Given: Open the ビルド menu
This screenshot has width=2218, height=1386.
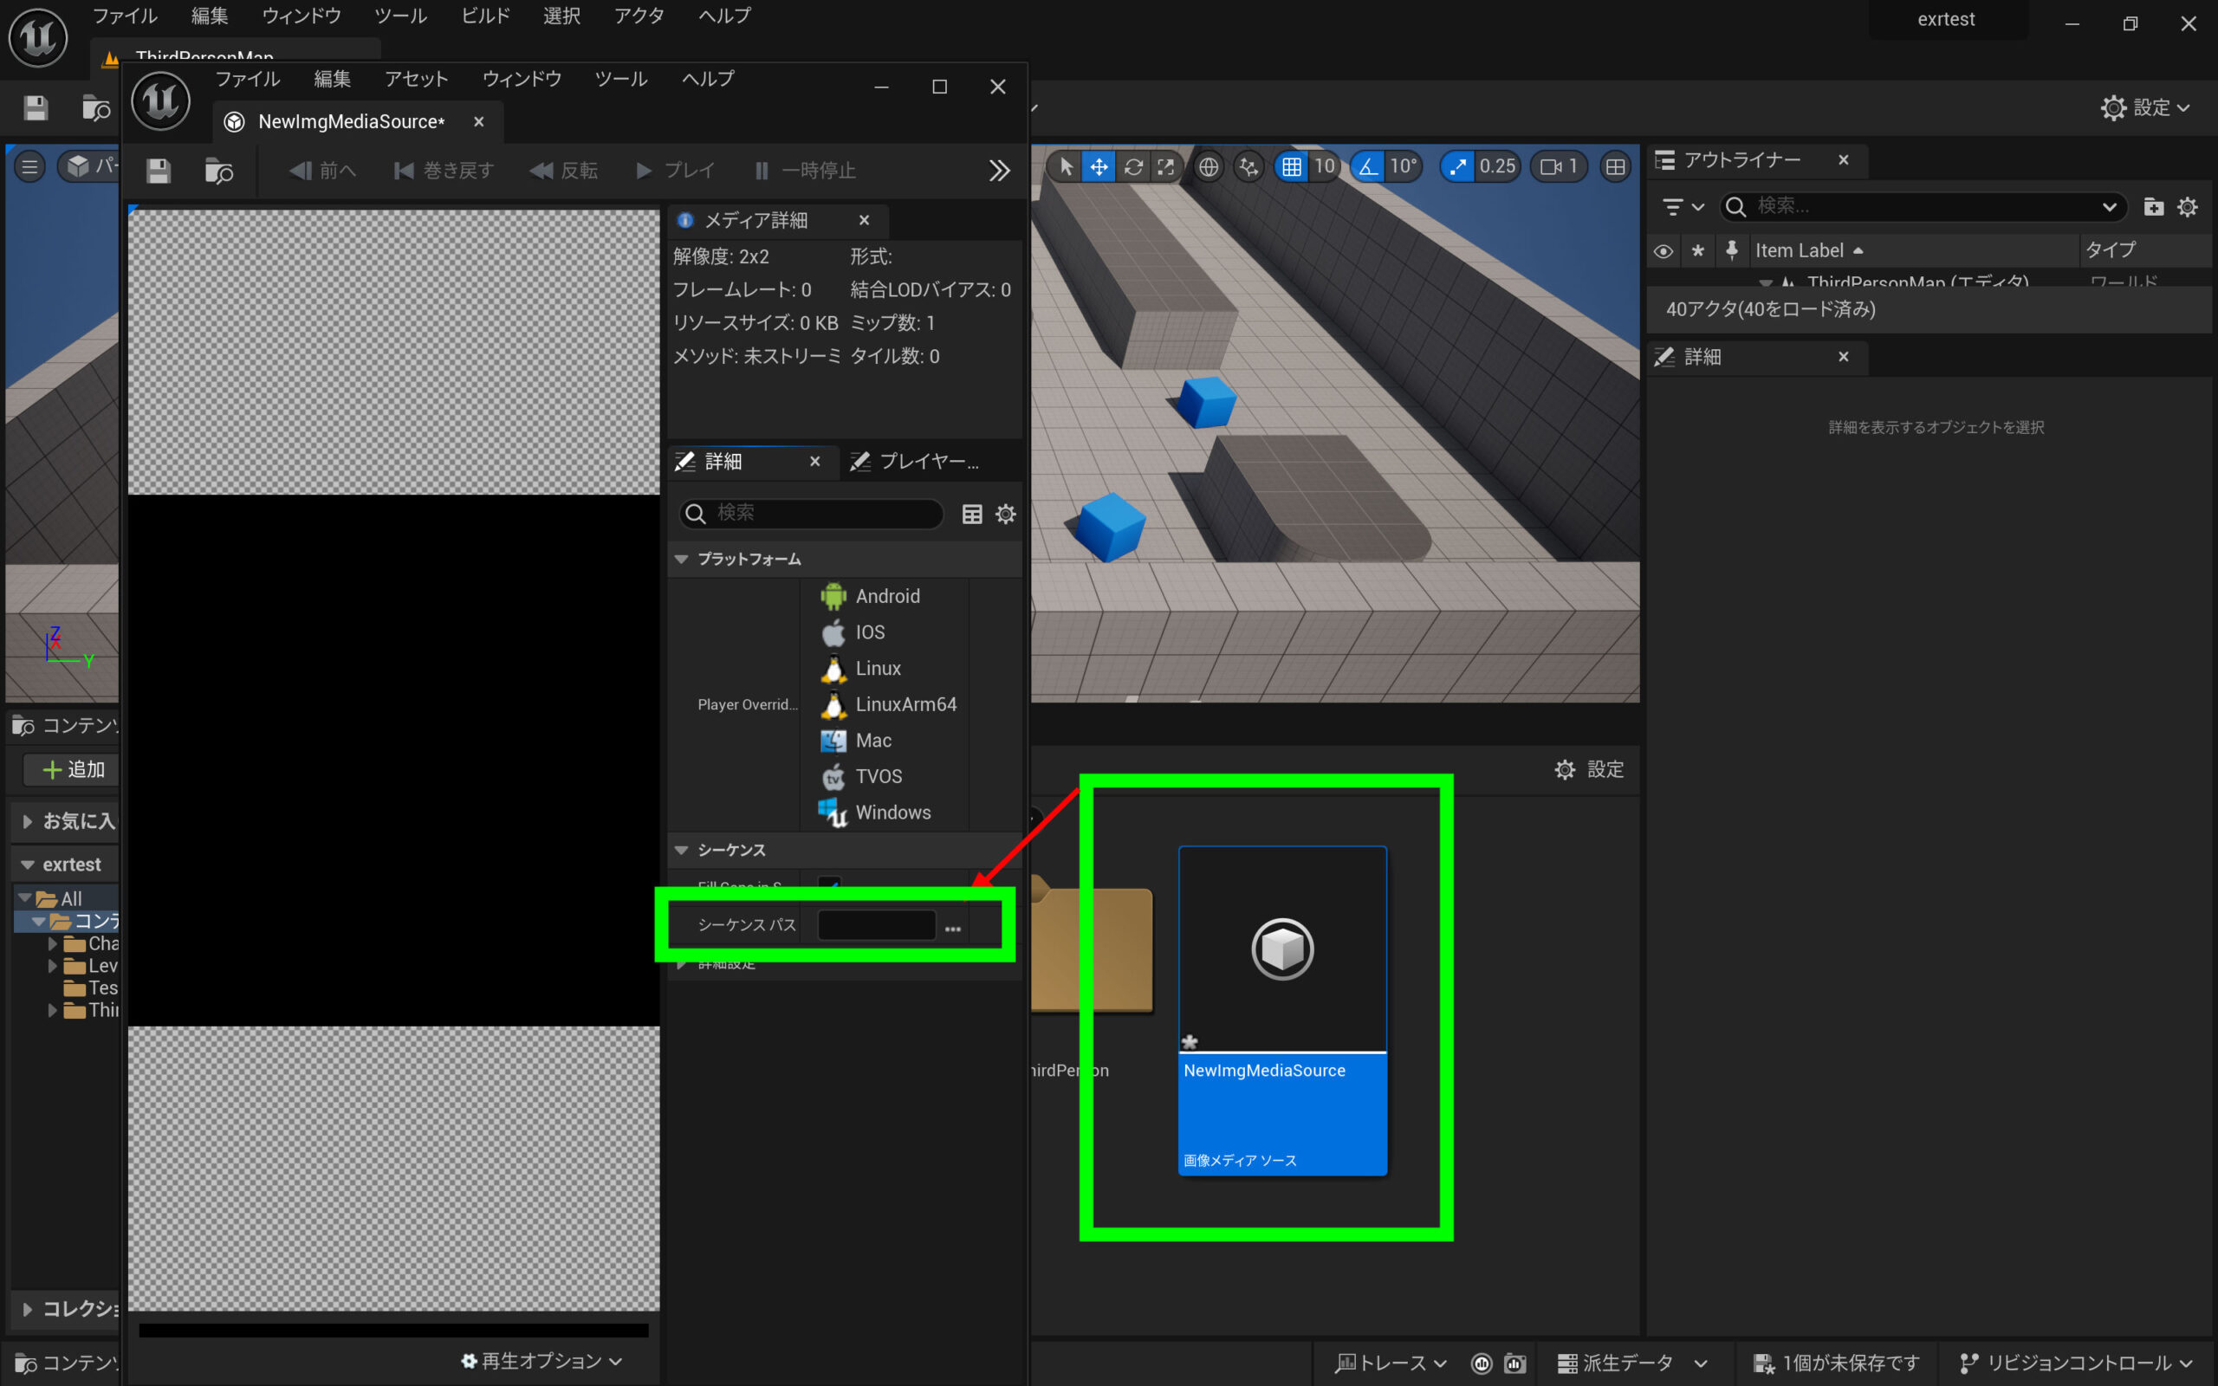Looking at the screenshot, I should tap(485, 16).
